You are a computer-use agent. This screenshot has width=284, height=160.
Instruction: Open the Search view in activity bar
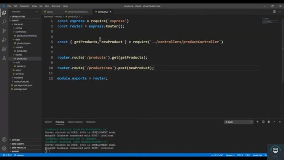coord(4,22)
